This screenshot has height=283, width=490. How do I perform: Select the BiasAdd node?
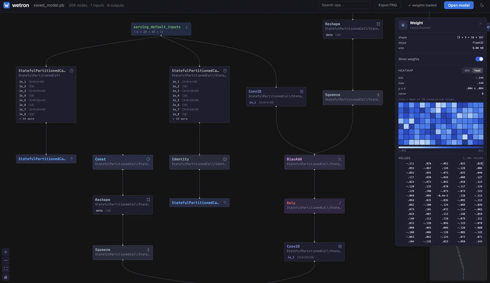[x=315, y=162]
